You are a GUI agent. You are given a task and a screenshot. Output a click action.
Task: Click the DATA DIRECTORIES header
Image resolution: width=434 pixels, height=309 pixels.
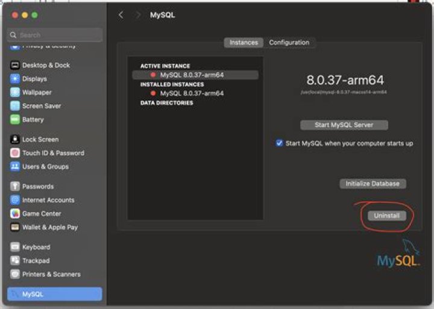(166, 103)
